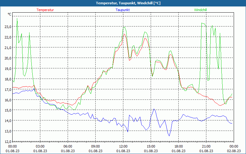
Task: Click the '12,0' y-axis value
Action: click(x=8, y=142)
